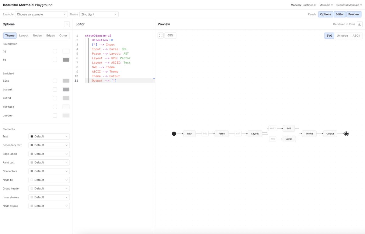Viewport: 365px width, 234px height.
Task: Open the Group header dropdown
Action: 49,188
